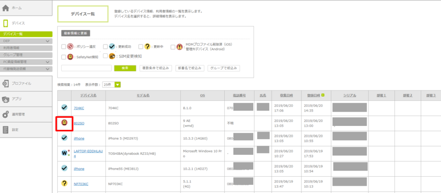This screenshot has width=441, height=193.
Task: Click the アプリ icon in the sidebar
Action: 6,99
